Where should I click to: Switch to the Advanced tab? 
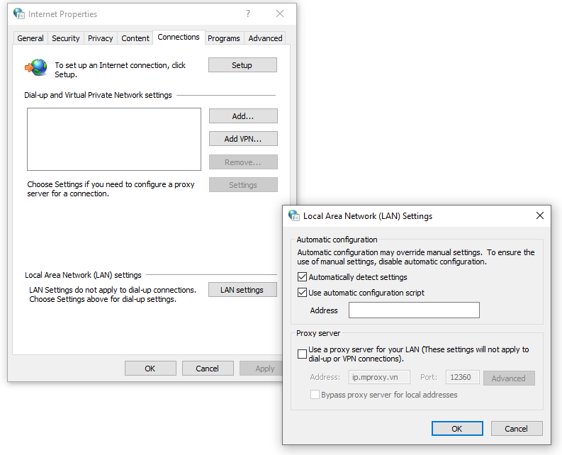click(x=265, y=38)
